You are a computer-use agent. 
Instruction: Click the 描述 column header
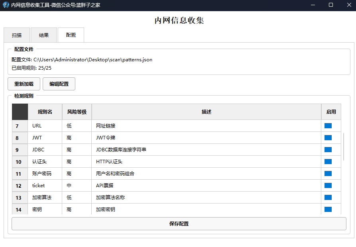tap(207, 112)
